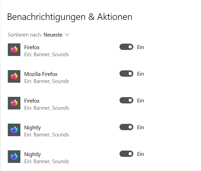
Task: Turn off notifications for the topmost Firefox
Action: tap(126, 47)
